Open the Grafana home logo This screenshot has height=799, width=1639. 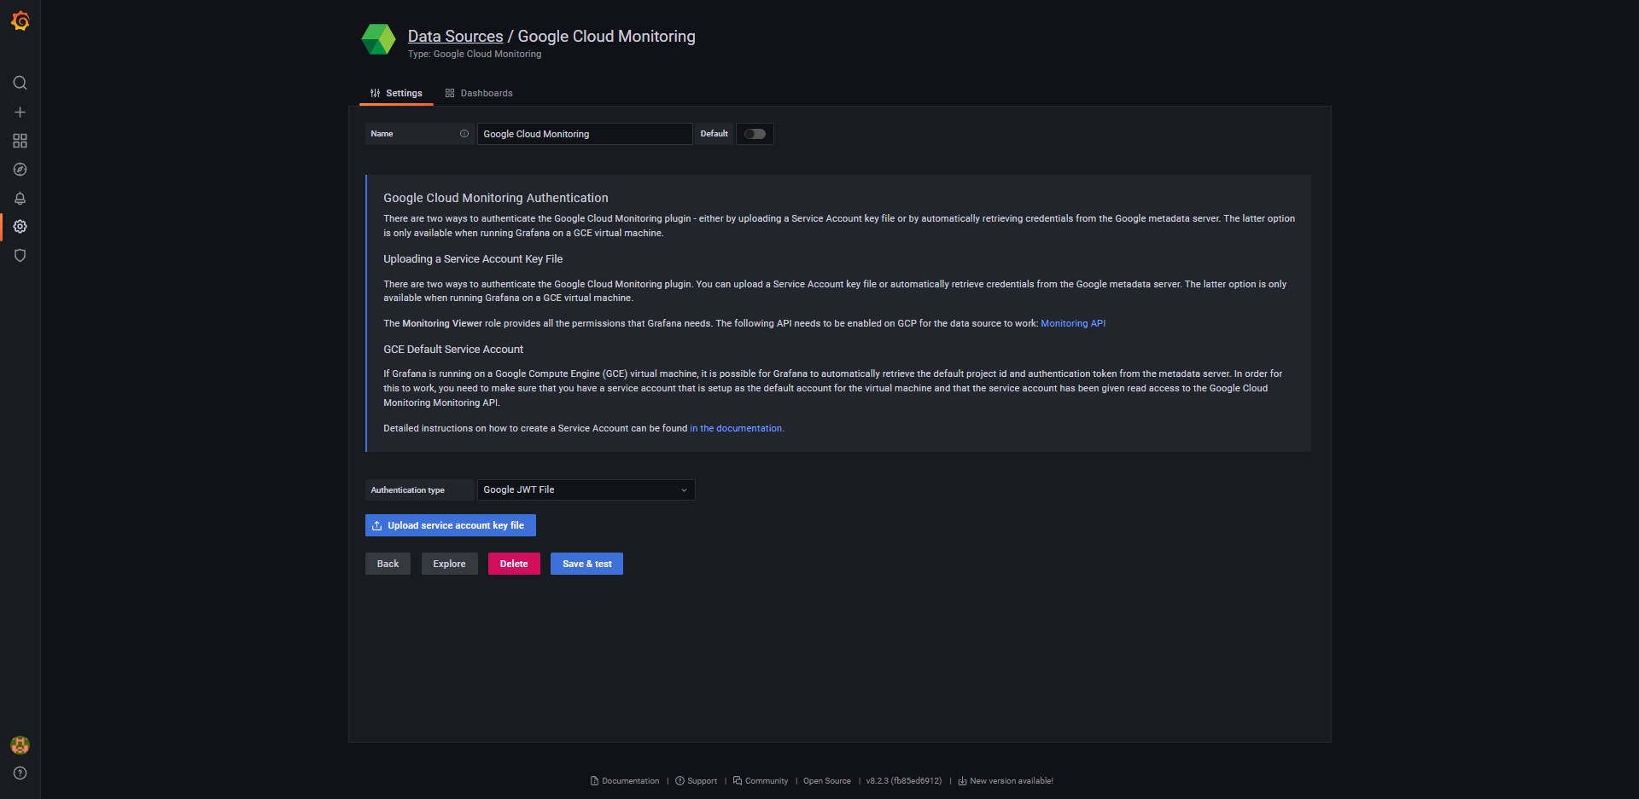(x=20, y=20)
